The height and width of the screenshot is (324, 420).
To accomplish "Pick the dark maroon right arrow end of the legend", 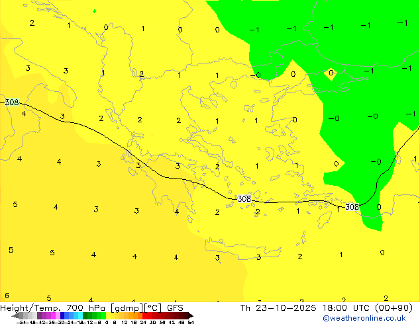I will (191, 315).
